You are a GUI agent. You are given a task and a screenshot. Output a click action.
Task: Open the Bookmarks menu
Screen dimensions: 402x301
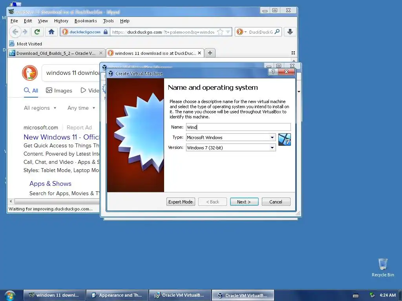point(86,21)
